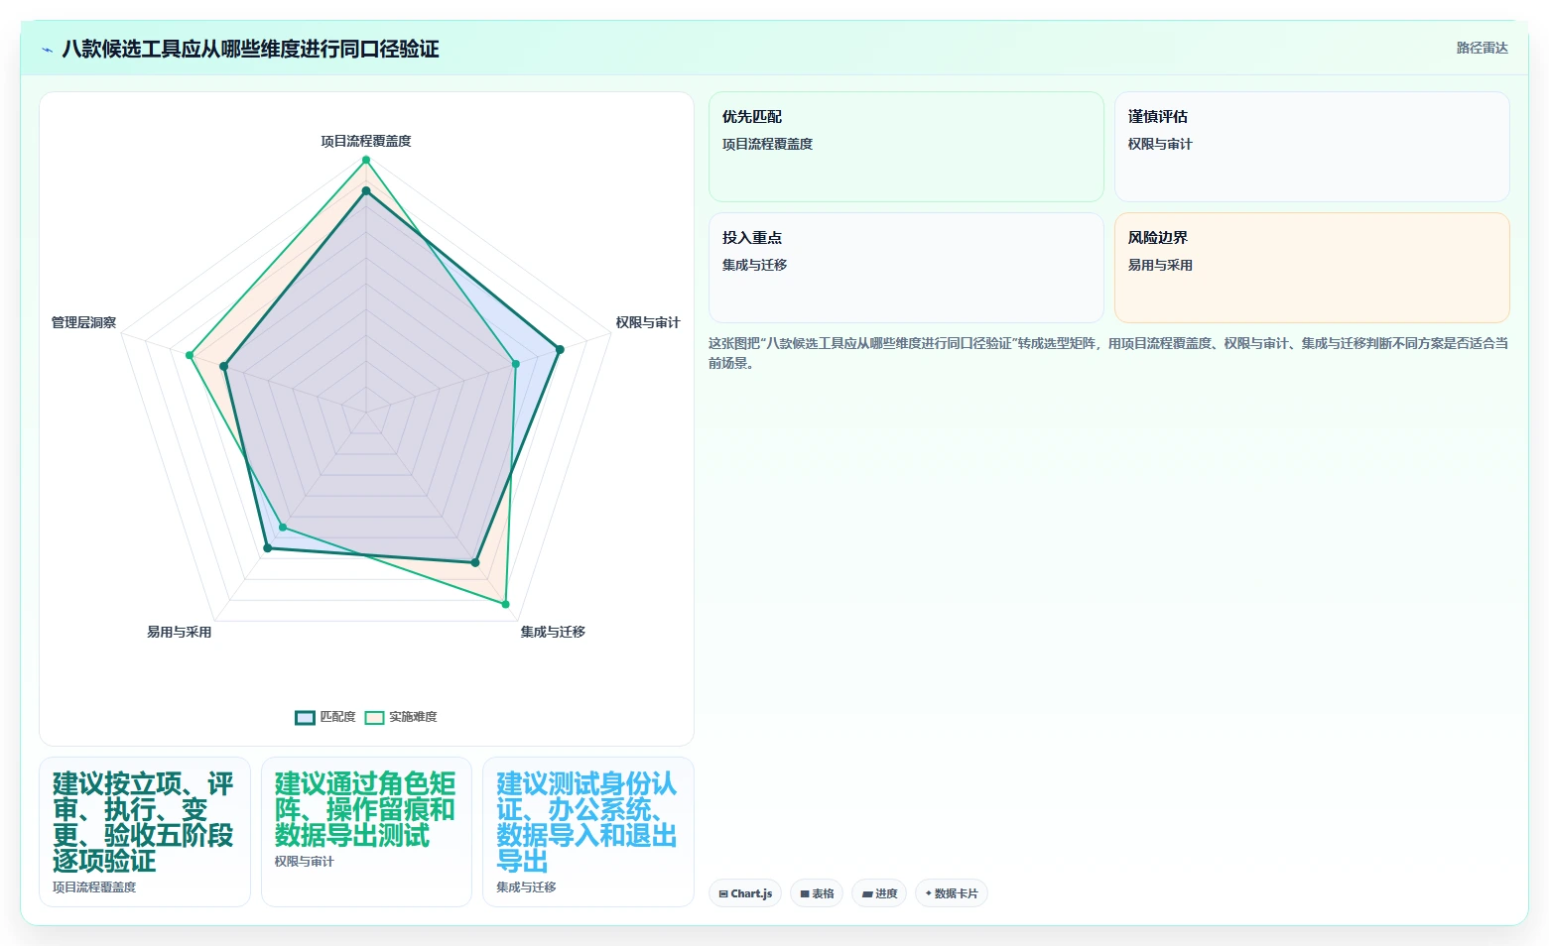
Task: Click 匹配度 data point on 集成与迁移 axis
Action: click(x=475, y=562)
